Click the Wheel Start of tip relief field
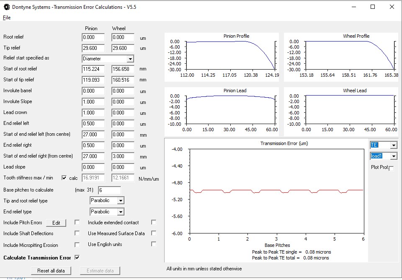The width and height of the screenshot is (402, 280). pyautogui.click(x=123, y=80)
